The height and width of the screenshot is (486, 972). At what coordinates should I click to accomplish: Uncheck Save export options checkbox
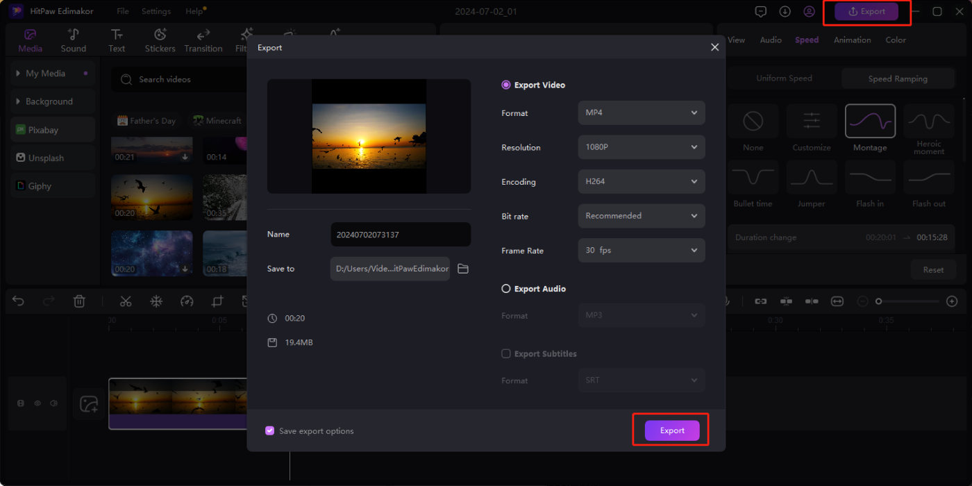coord(270,431)
